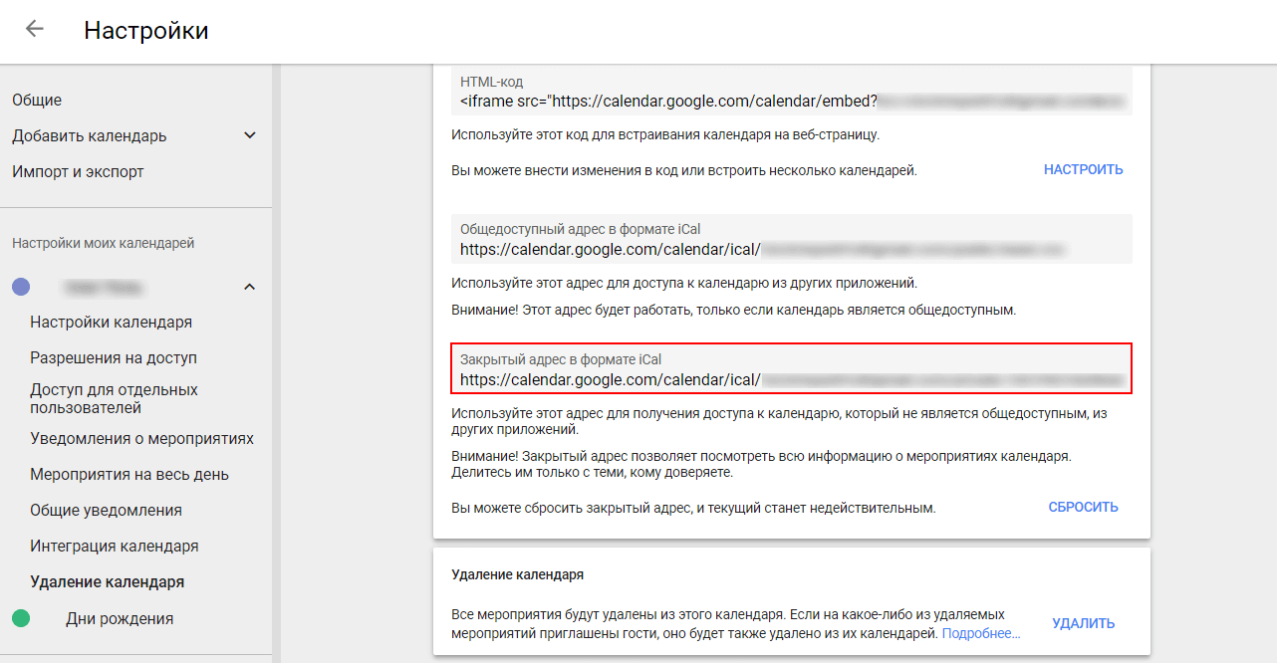Collapse the personal calendar settings list
This screenshot has height=663, width=1277.
(x=250, y=288)
